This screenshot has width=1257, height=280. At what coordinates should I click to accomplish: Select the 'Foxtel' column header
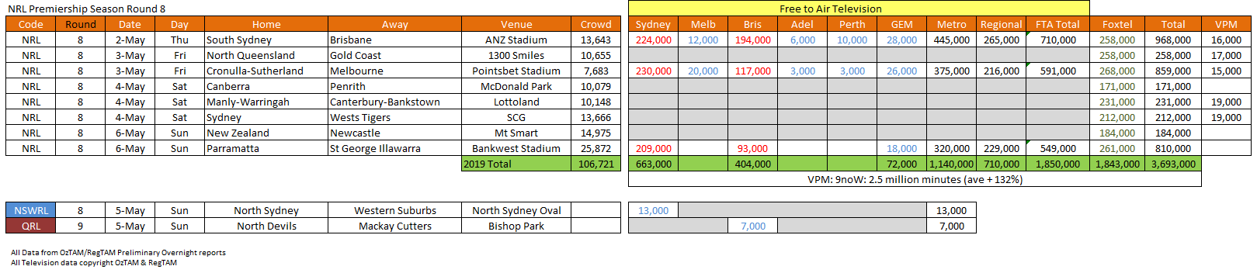tap(1117, 24)
